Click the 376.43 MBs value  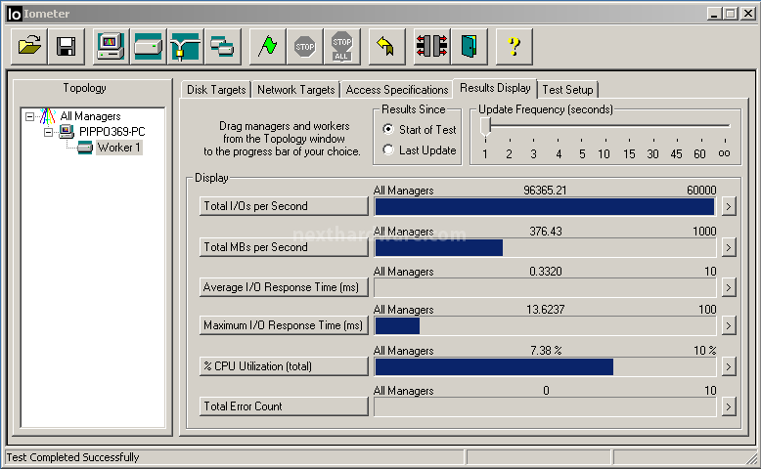point(546,232)
